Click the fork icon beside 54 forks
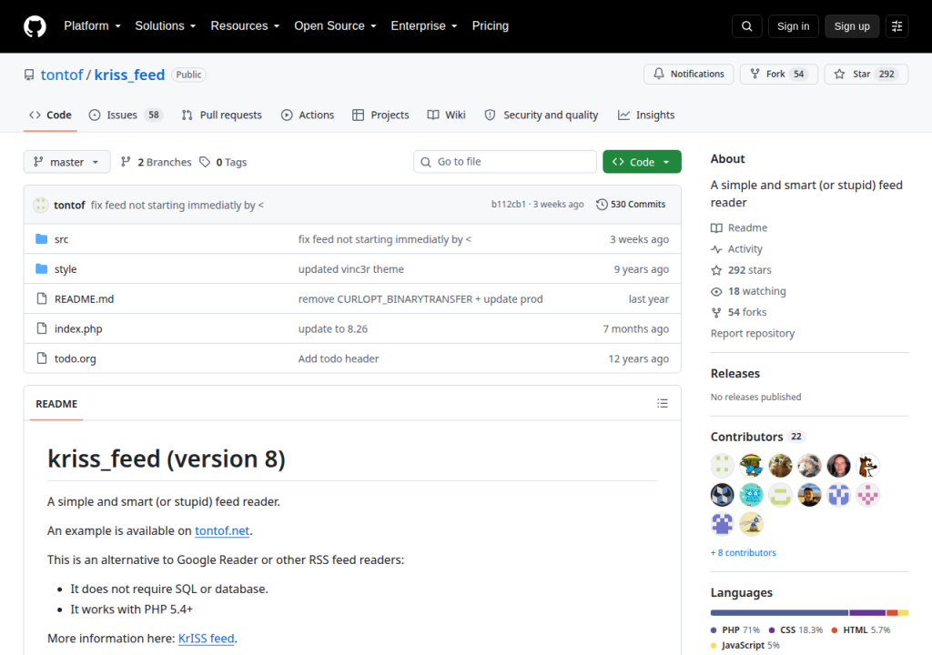 tap(717, 313)
